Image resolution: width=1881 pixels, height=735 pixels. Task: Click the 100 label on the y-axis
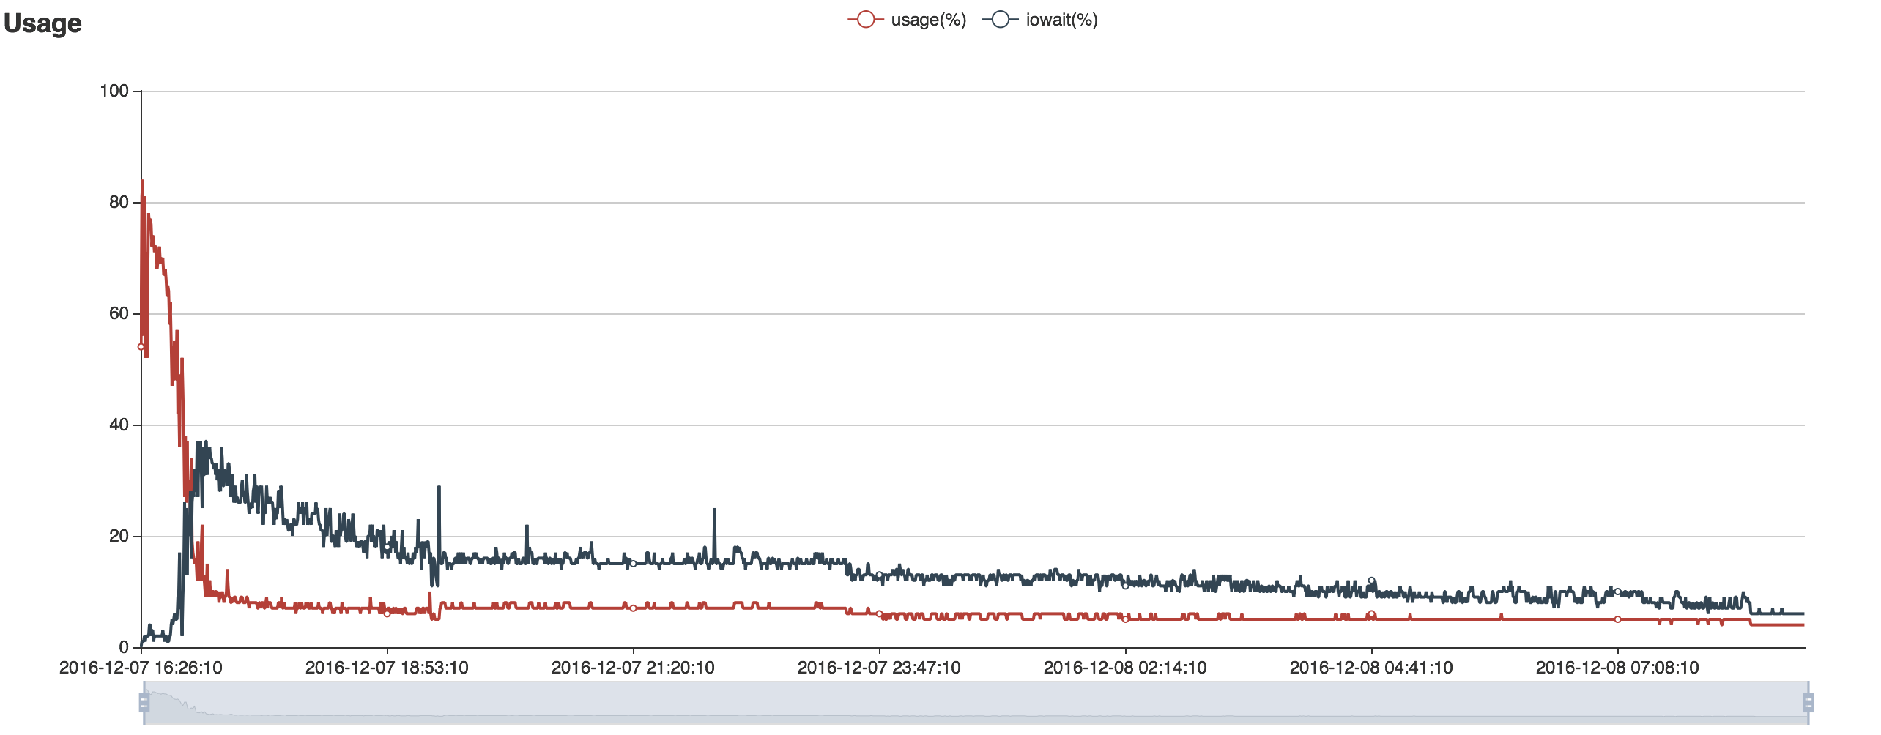coord(114,91)
